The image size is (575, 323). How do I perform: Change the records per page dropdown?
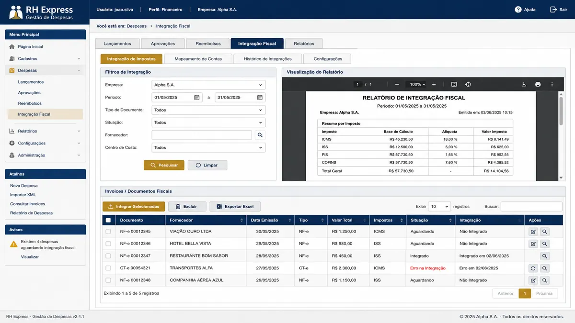click(x=439, y=206)
